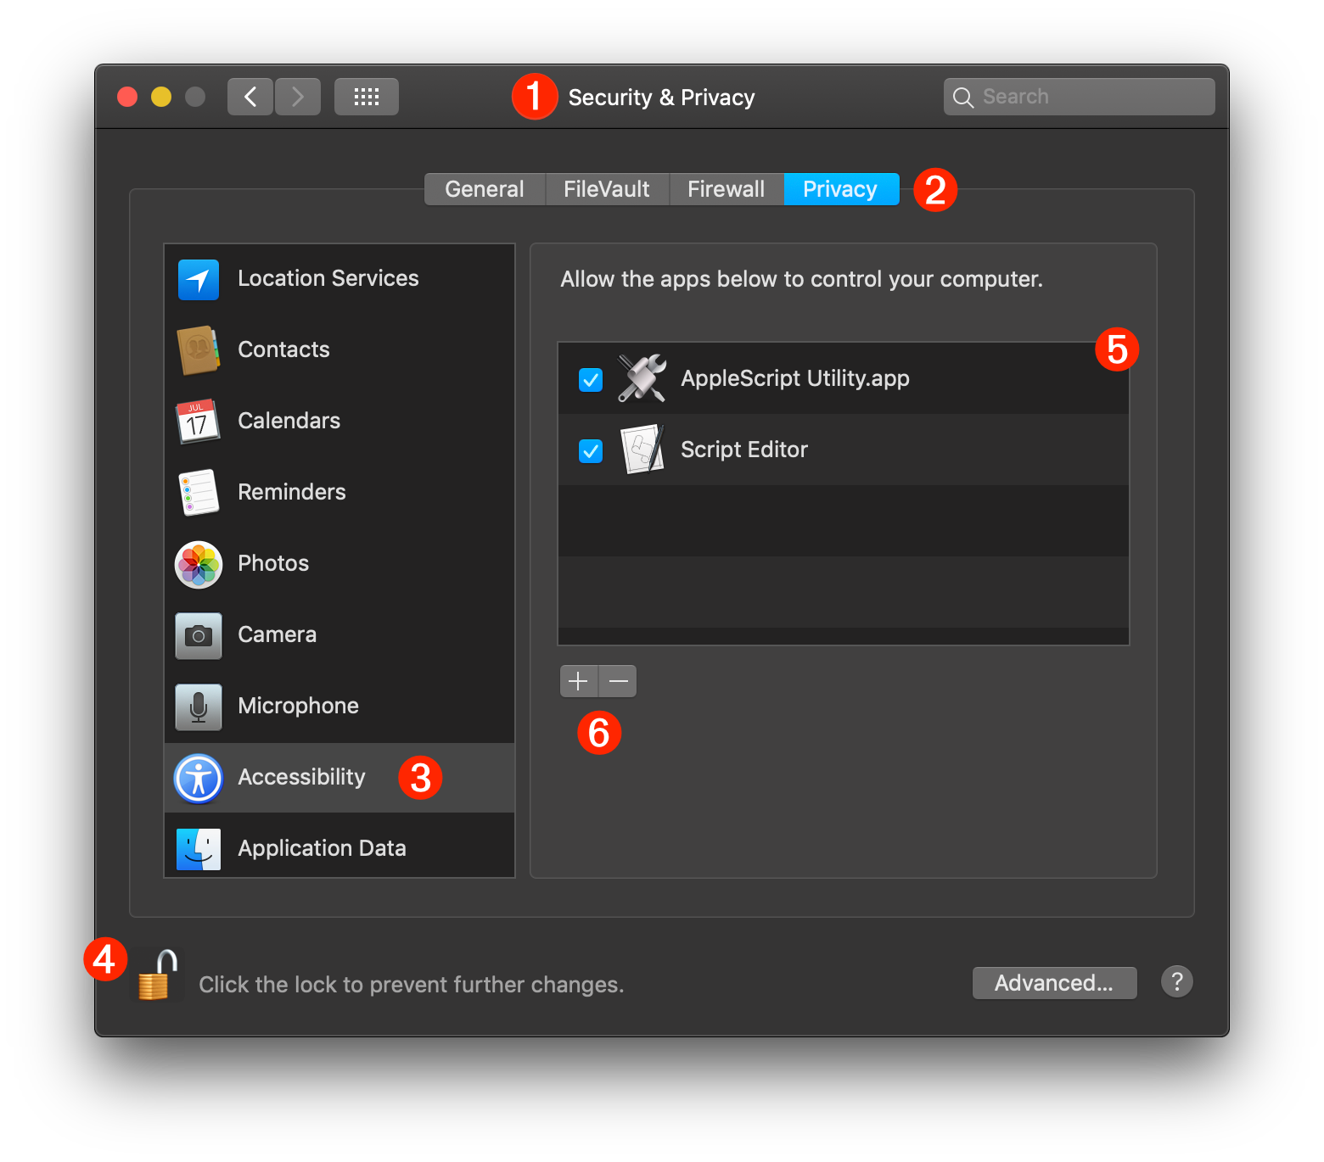Image resolution: width=1324 pixels, height=1162 pixels.
Task: Select the Camera icon
Action: [x=197, y=634]
